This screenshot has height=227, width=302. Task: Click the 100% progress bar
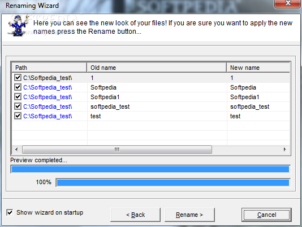(x=173, y=183)
